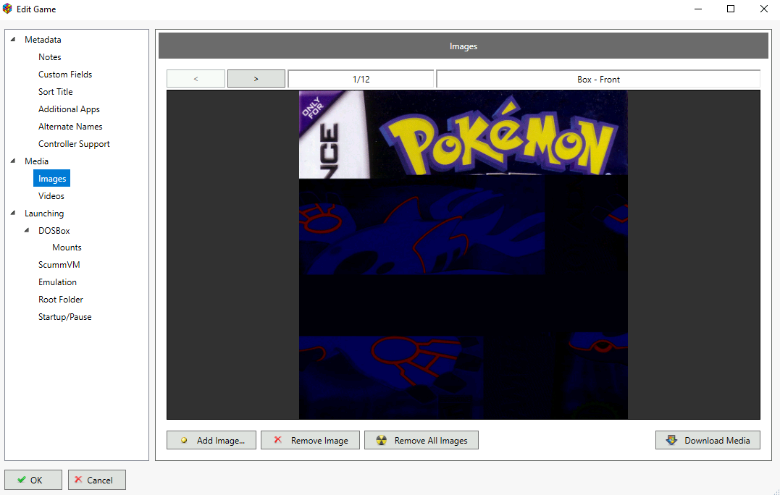
Task: Click the LaunchBox app icon in title bar
Action: pyautogui.click(x=7, y=9)
